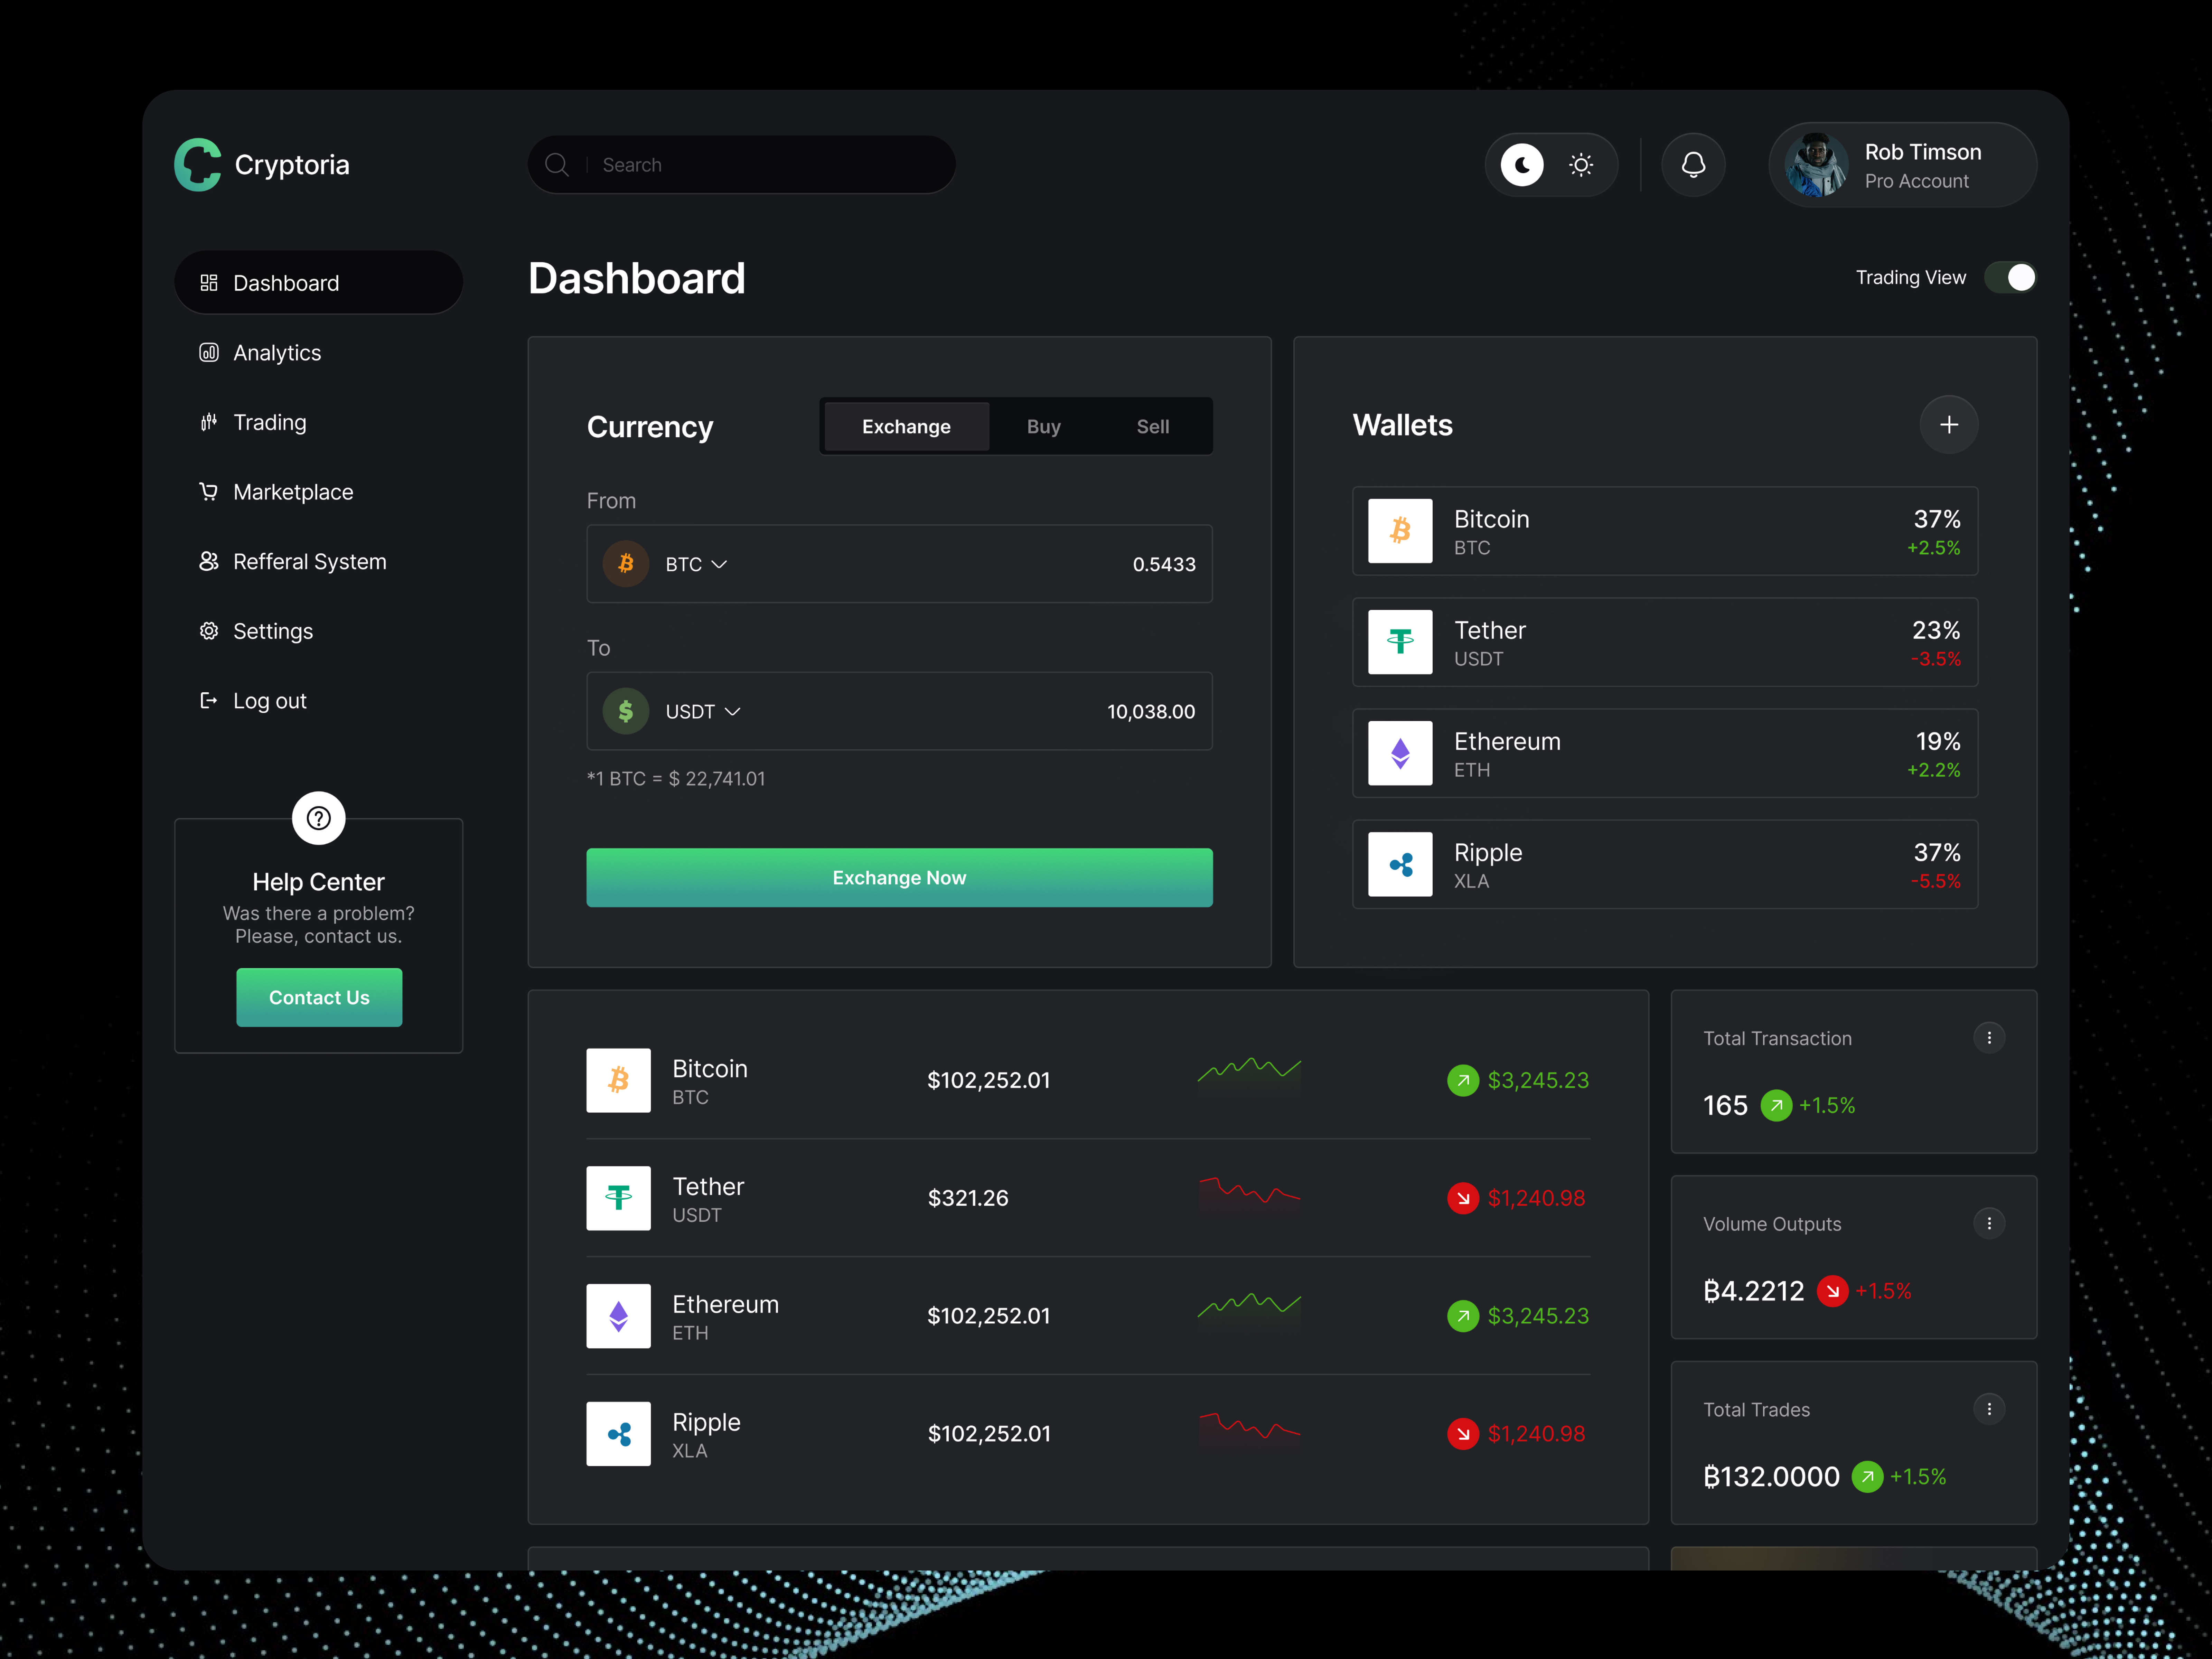
Task: Open the Ethereum wallet card at 19%
Action: click(1665, 753)
